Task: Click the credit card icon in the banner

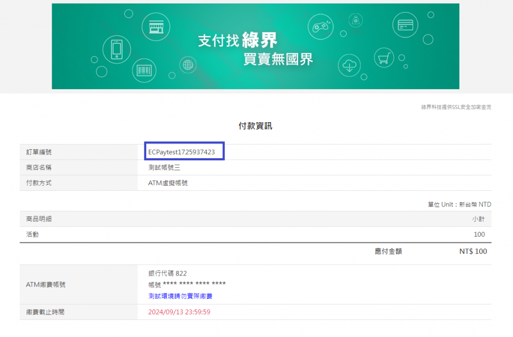Action: point(405,25)
